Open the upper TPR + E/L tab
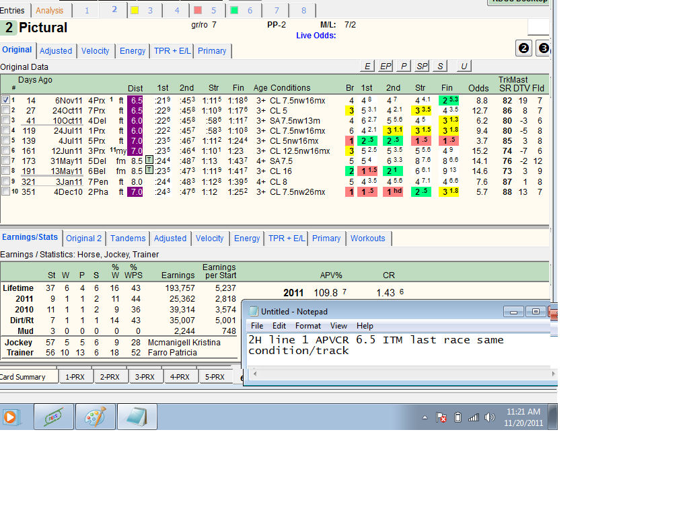This screenshot has width=689, height=516. tap(172, 51)
